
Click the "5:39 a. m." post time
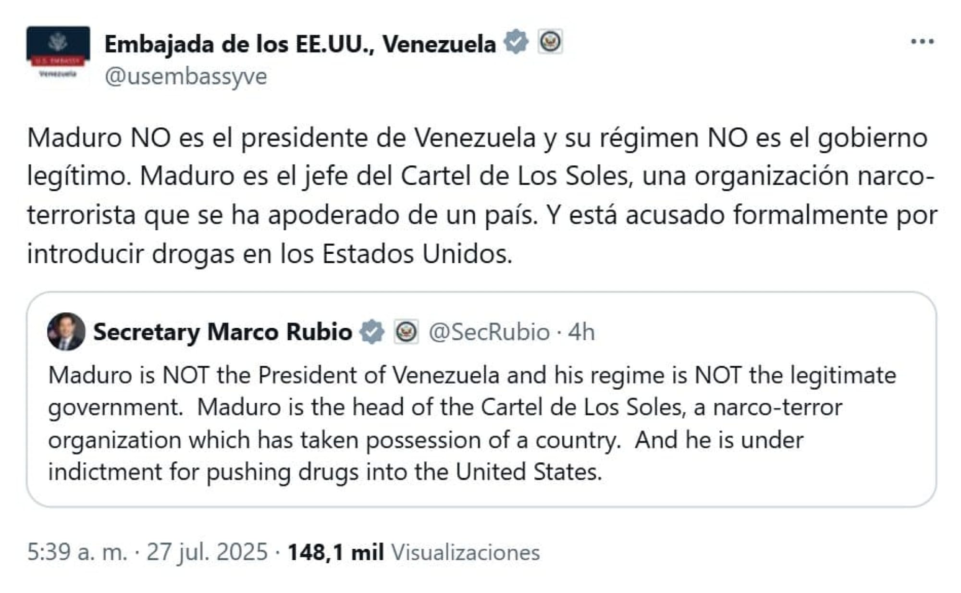coord(77,552)
